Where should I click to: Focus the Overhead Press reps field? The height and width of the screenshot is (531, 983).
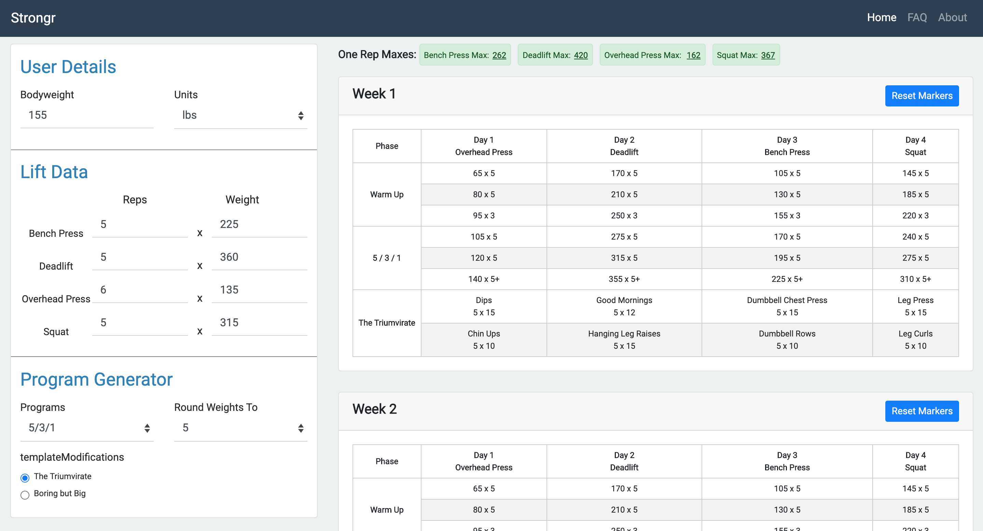140,290
